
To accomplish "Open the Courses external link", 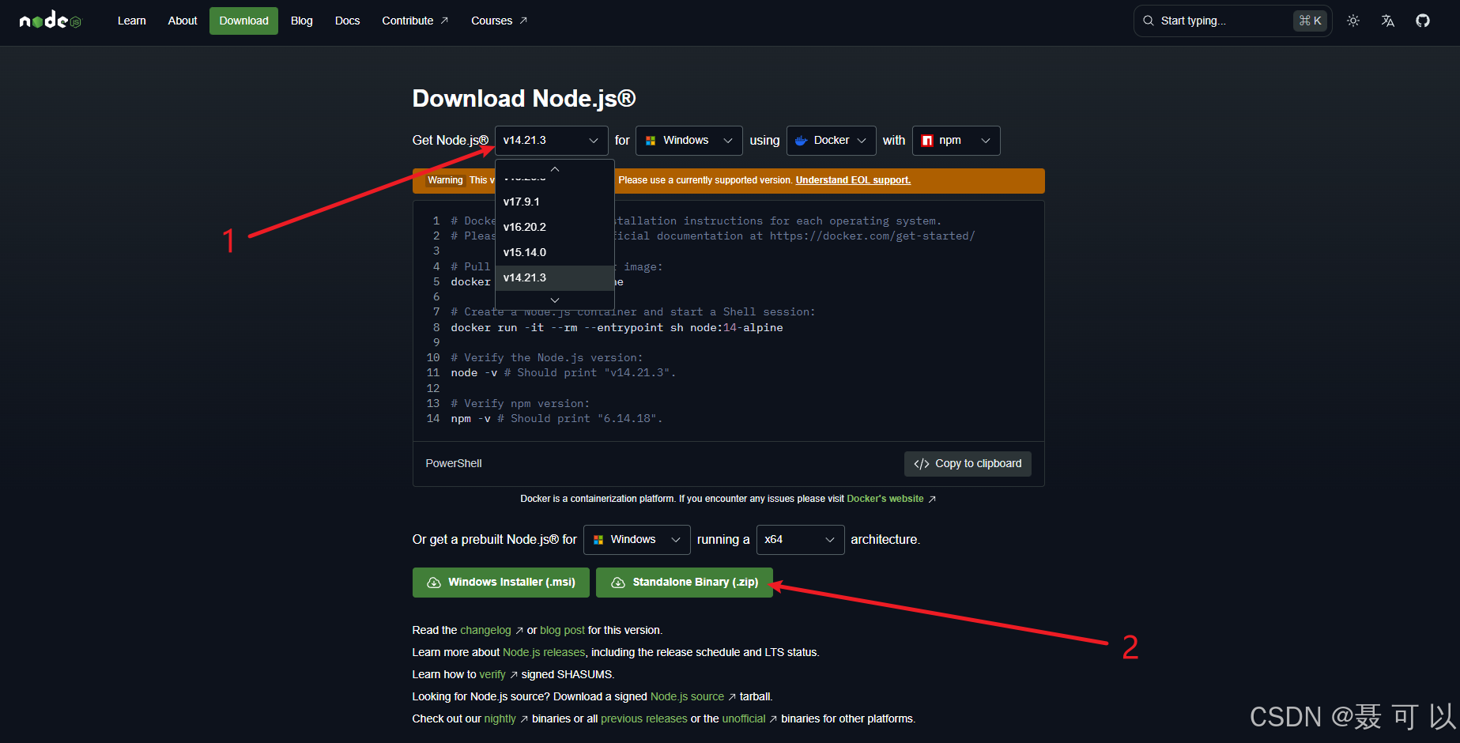I will pos(499,21).
